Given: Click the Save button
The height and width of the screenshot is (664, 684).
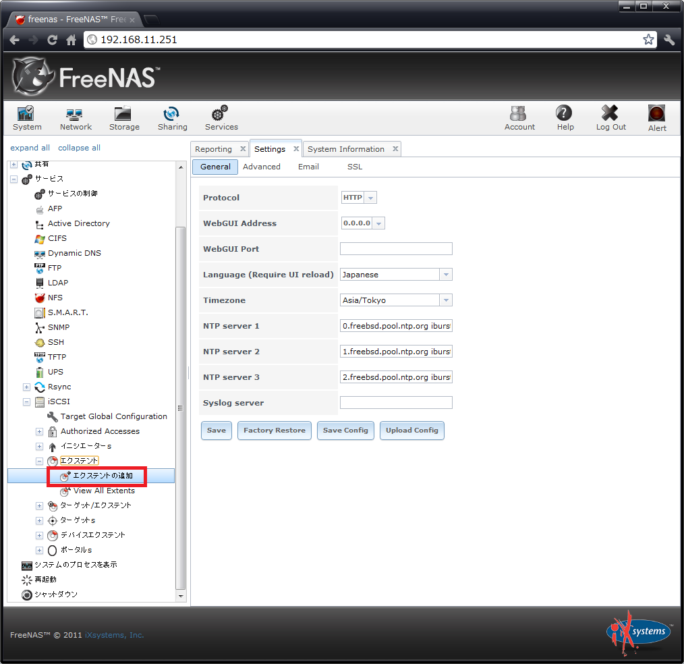Looking at the screenshot, I should (217, 430).
